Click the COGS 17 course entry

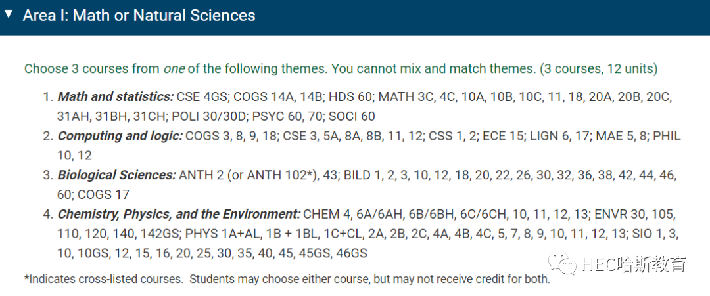104,194
